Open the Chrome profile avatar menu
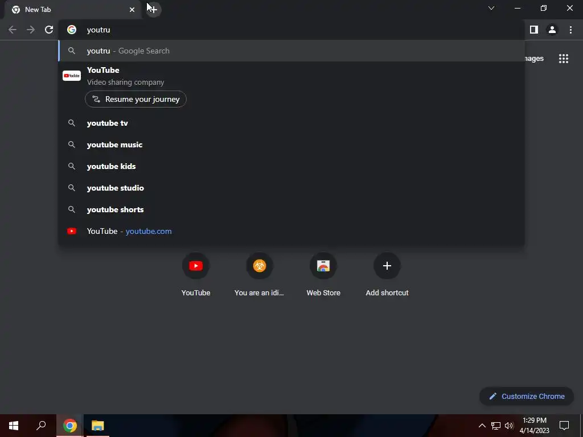Viewport: 583px width, 437px height. [552, 30]
